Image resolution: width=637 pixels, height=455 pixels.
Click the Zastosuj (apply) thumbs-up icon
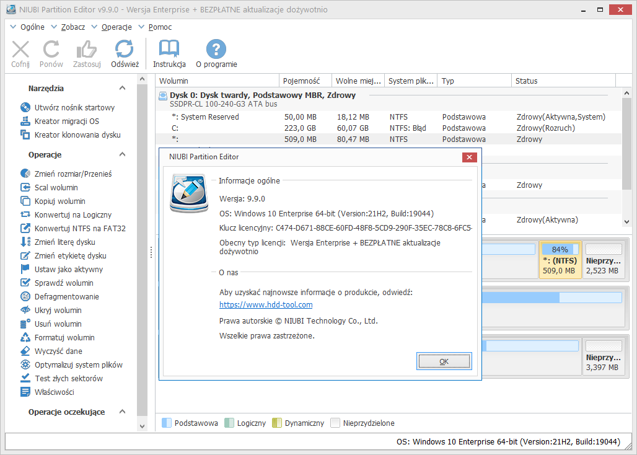(87, 50)
